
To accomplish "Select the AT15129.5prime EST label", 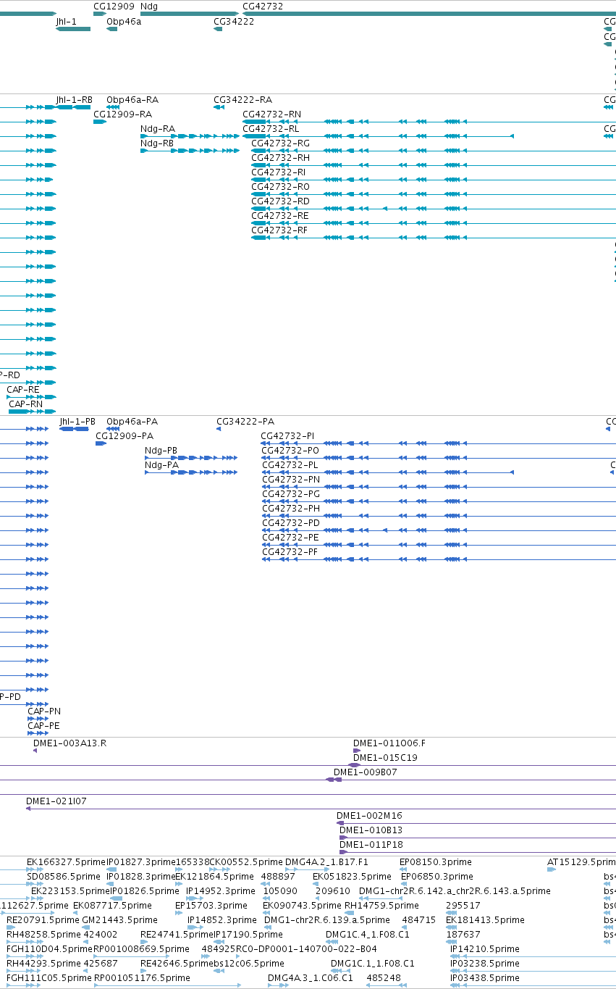I will click(581, 862).
